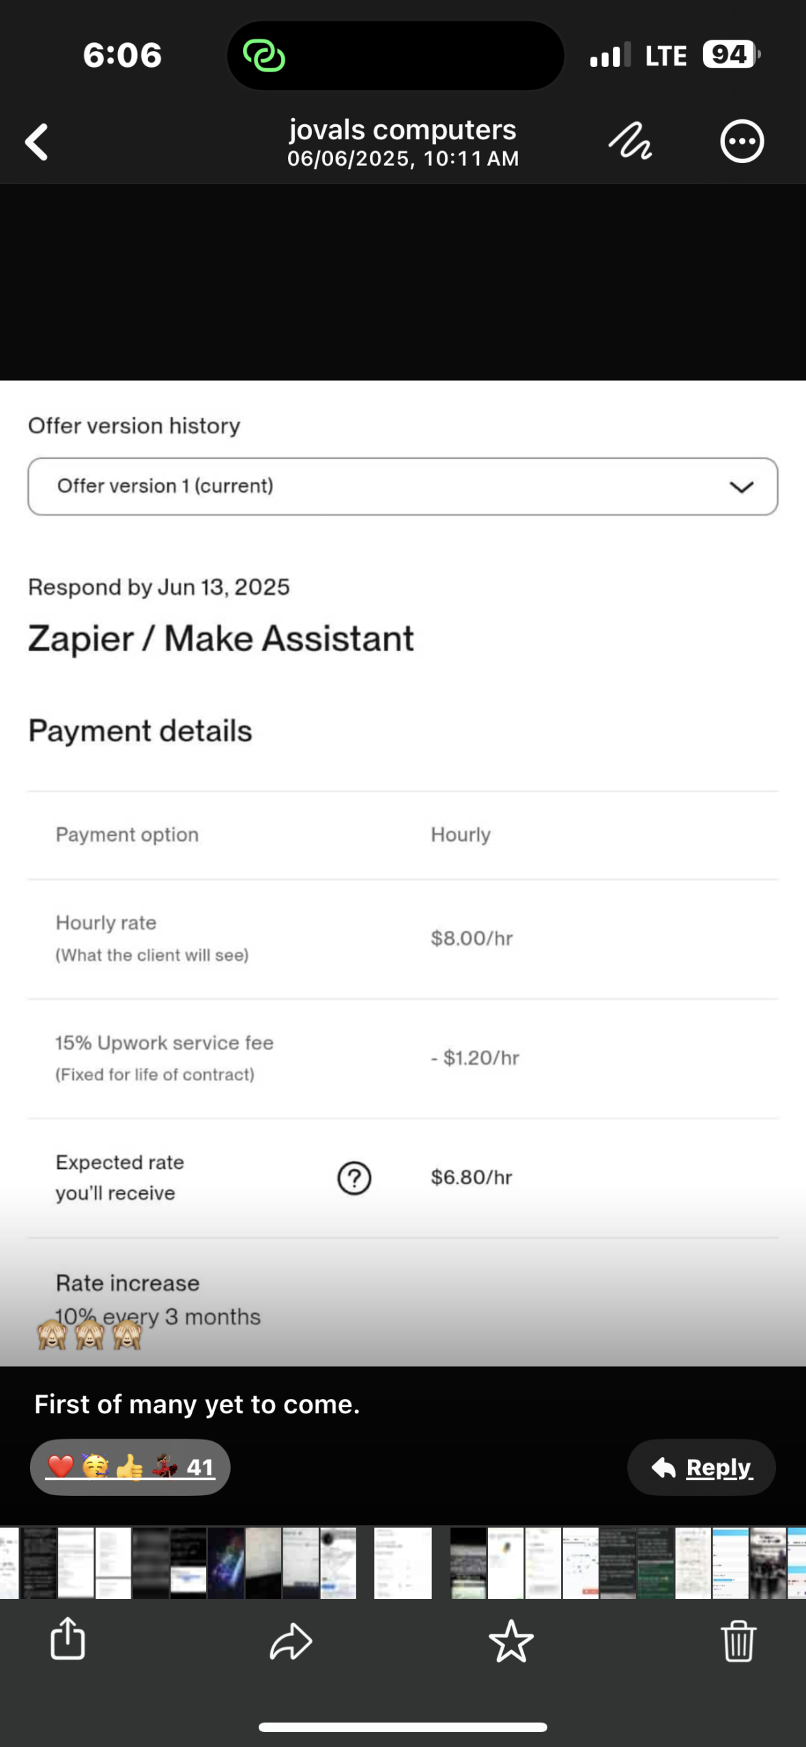Open the blue-purple colorful thumbnail
This screenshot has width=806, height=1747.
pyautogui.click(x=226, y=1563)
